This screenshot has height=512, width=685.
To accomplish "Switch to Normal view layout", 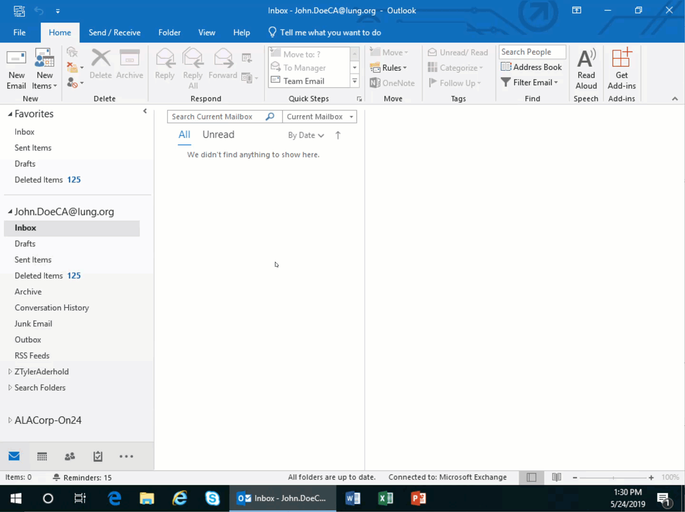I will (x=531, y=478).
